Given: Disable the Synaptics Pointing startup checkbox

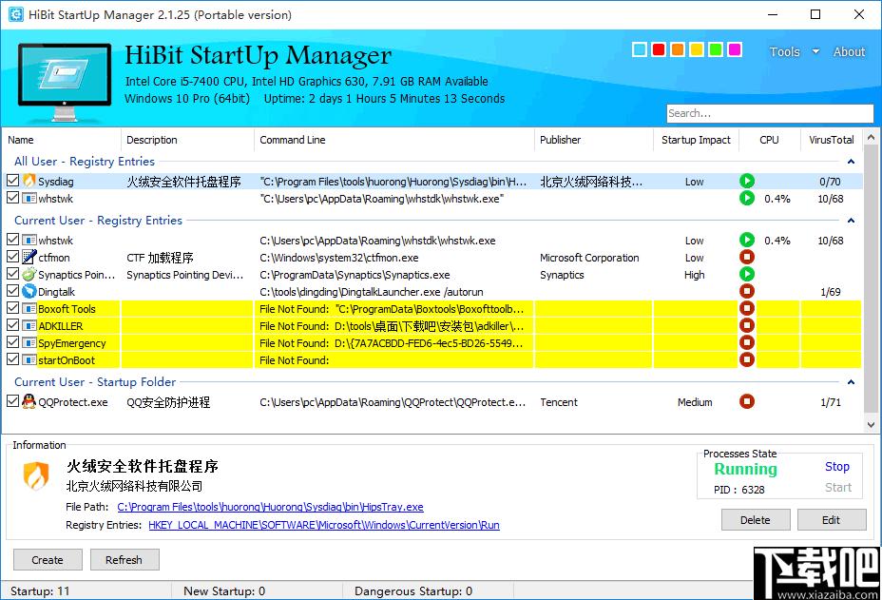Looking at the screenshot, I should tap(13, 274).
